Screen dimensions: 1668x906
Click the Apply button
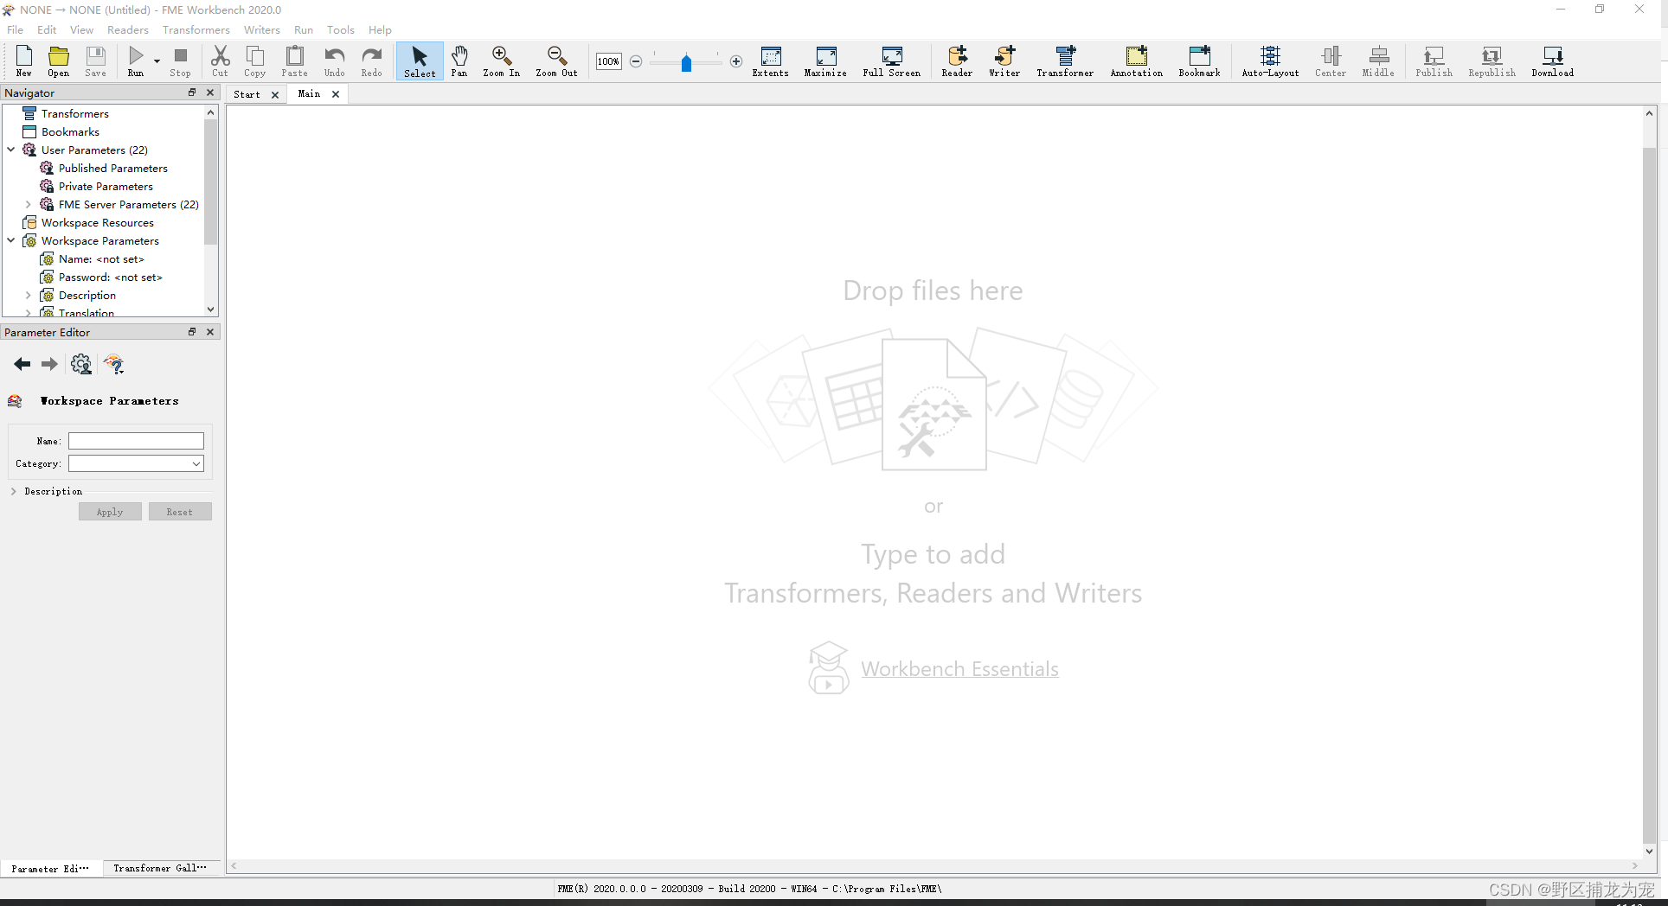(x=110, y=512)
